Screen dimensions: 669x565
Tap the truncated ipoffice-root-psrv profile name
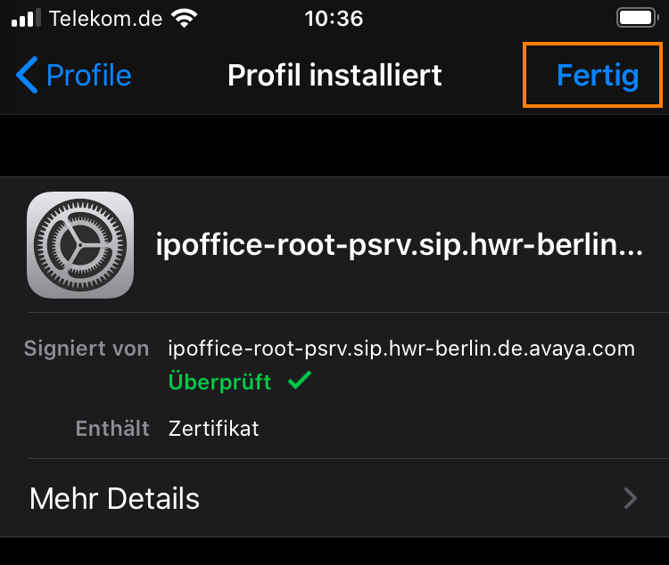point(400,245)
